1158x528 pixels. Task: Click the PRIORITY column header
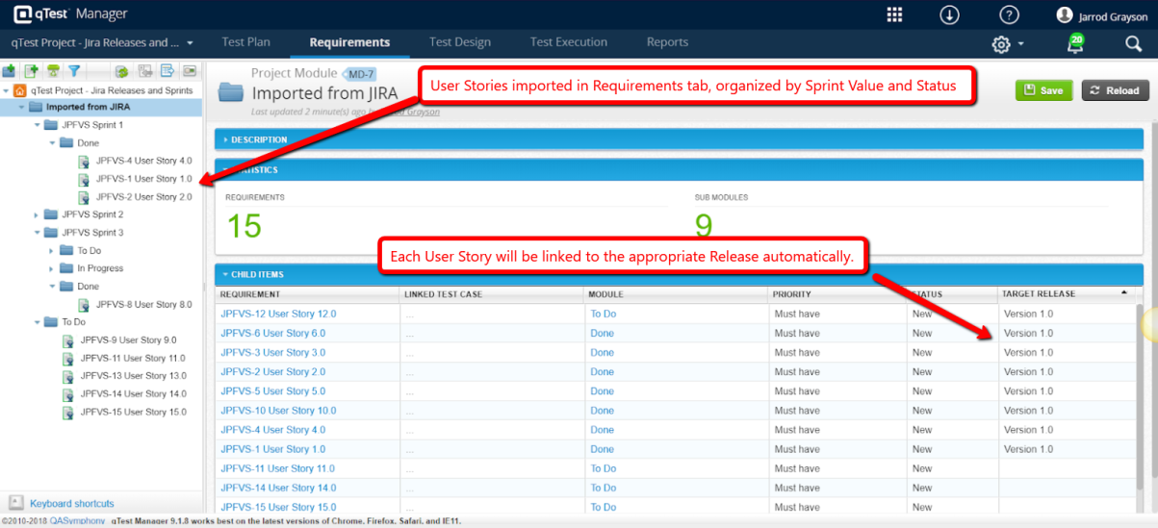click(x=837, y=293)
